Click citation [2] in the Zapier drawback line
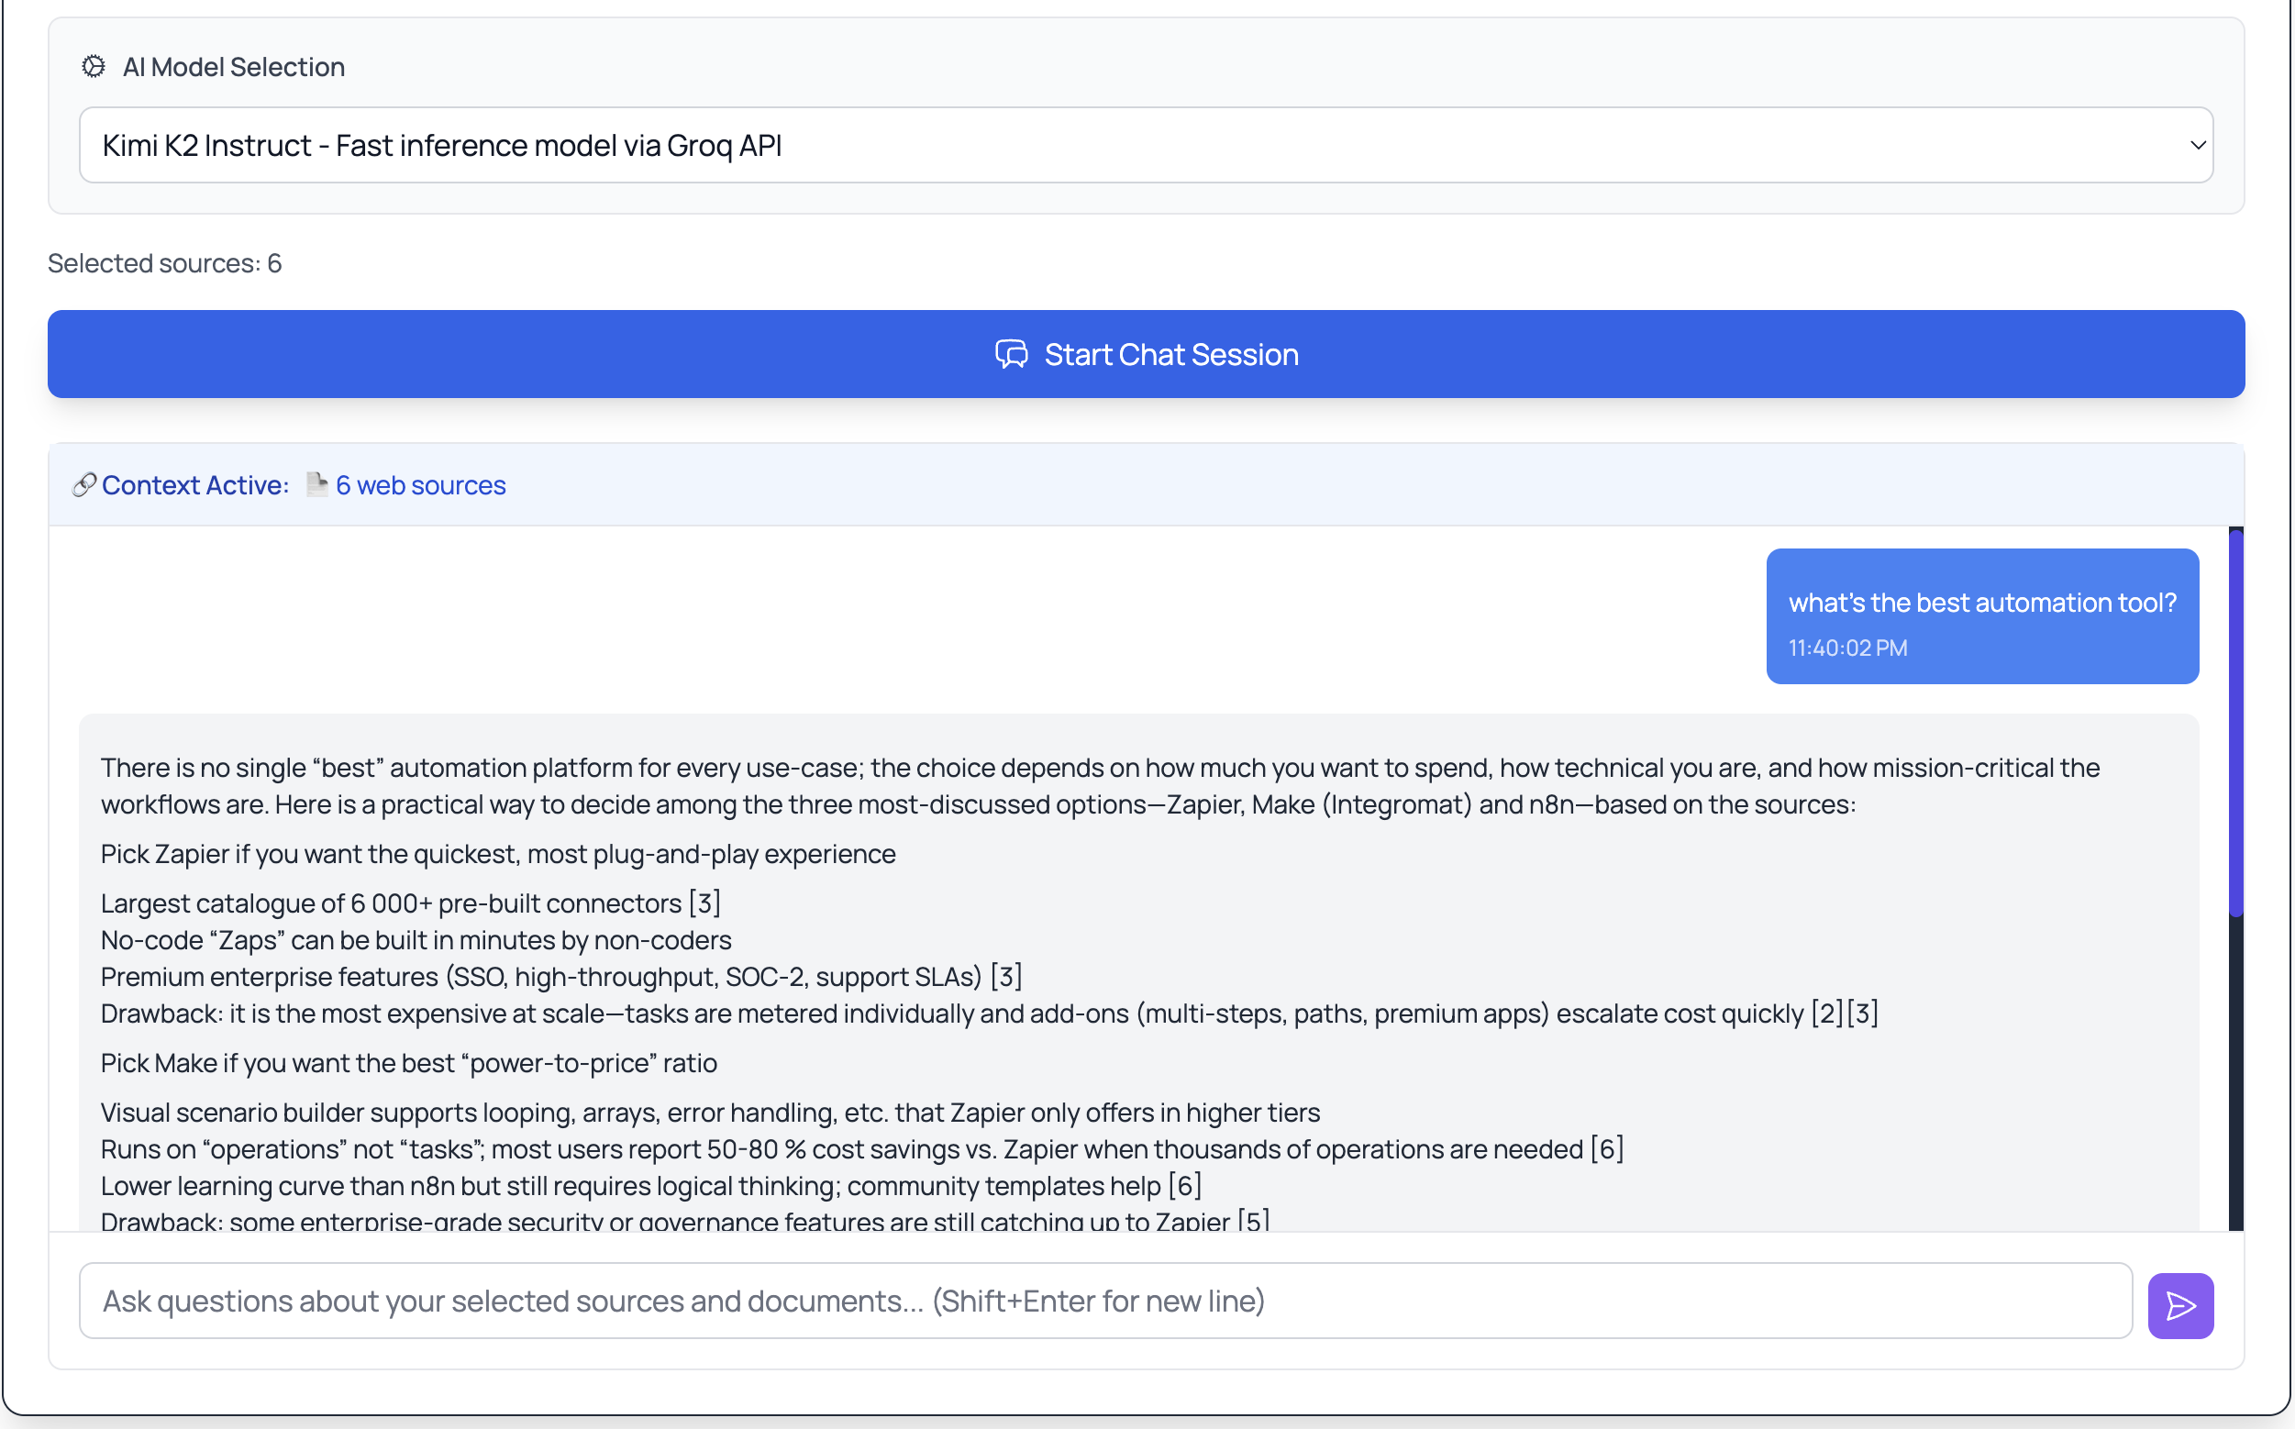This screenshot has height=1429, width=2295. (x=1827, y=1014)
